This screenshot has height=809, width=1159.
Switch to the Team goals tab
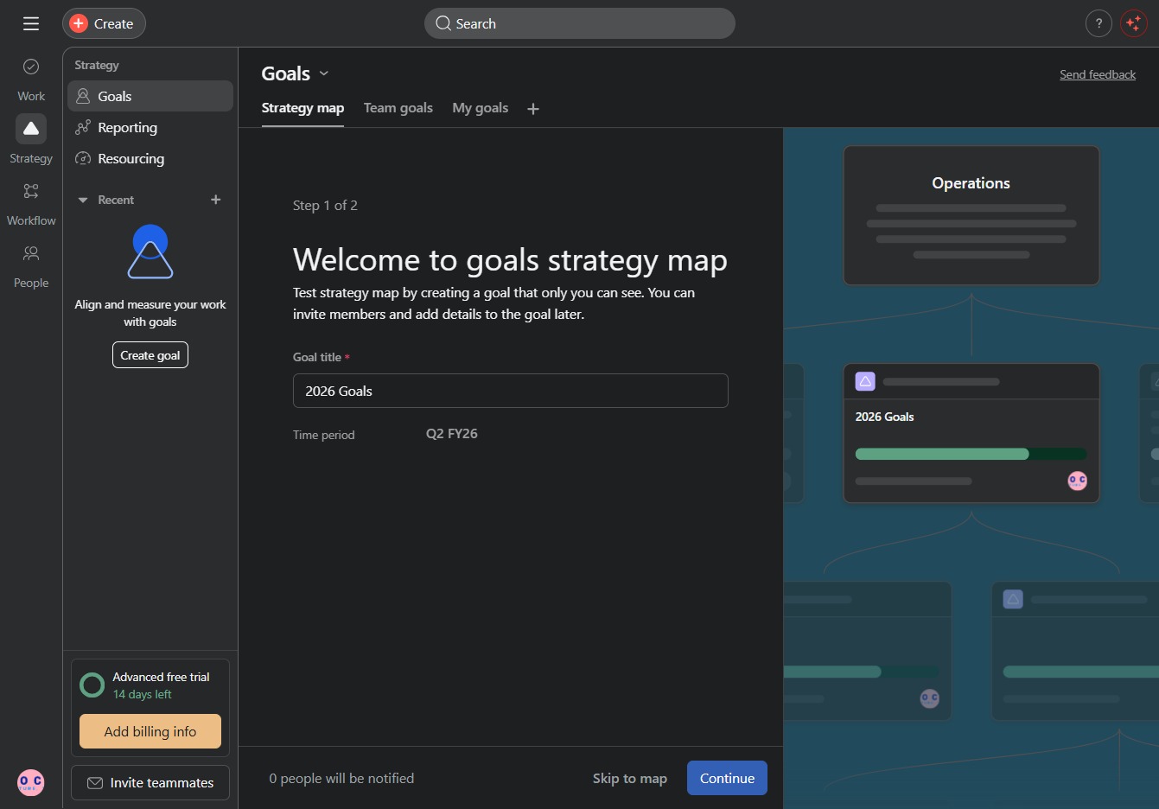pyautogui.click(x=398, y=108)
